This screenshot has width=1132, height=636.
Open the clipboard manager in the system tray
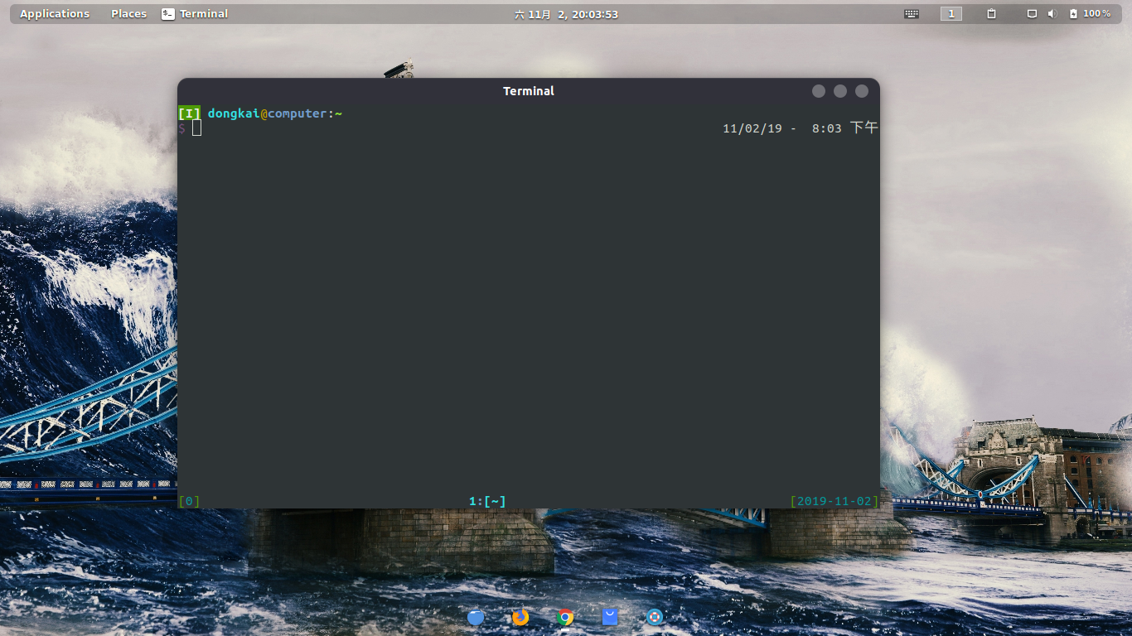[991, 13]
